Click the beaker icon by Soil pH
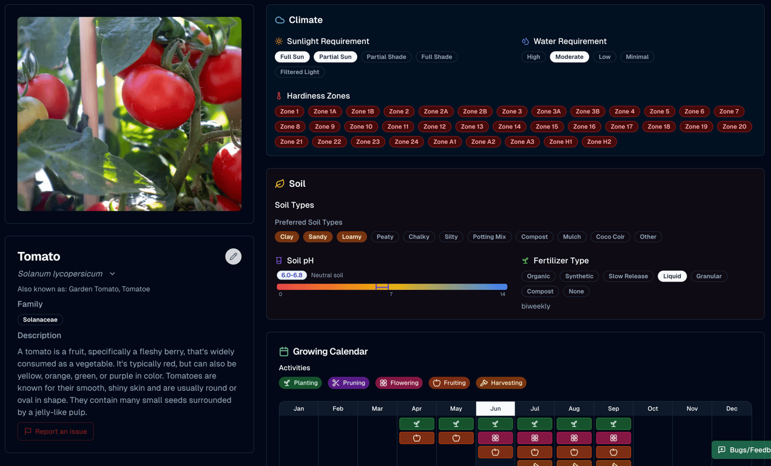 tap(279, 260)
